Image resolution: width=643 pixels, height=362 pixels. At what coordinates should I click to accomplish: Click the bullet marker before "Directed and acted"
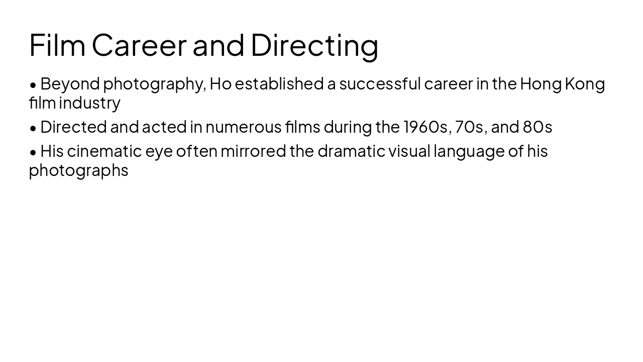coord(33,128)
